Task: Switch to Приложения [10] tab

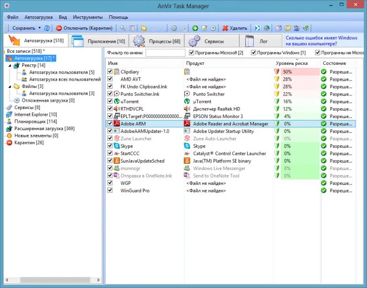Action: click(99, 41)
